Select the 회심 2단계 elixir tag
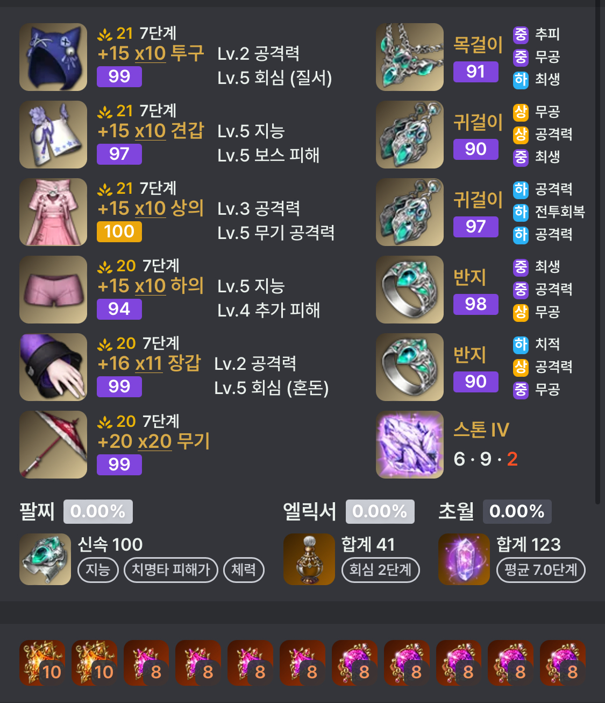 (381, 570)
